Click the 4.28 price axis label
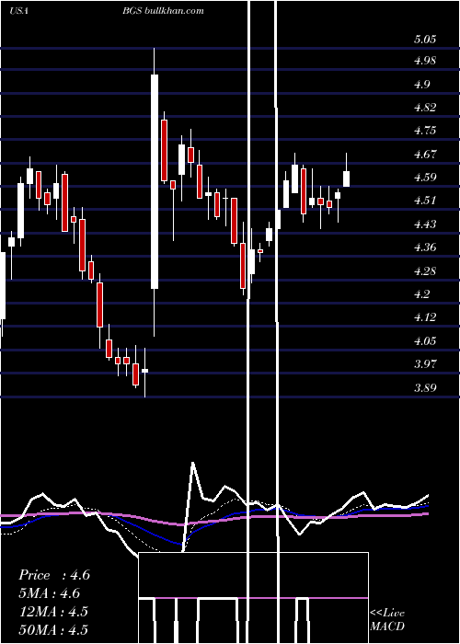Image resolution: width=460 pixels, height=644 pixels. [x=425, y=271]
